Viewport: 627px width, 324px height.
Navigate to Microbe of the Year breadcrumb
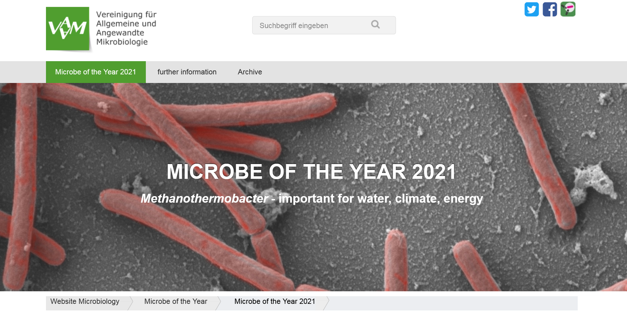[x=175, y=302]
